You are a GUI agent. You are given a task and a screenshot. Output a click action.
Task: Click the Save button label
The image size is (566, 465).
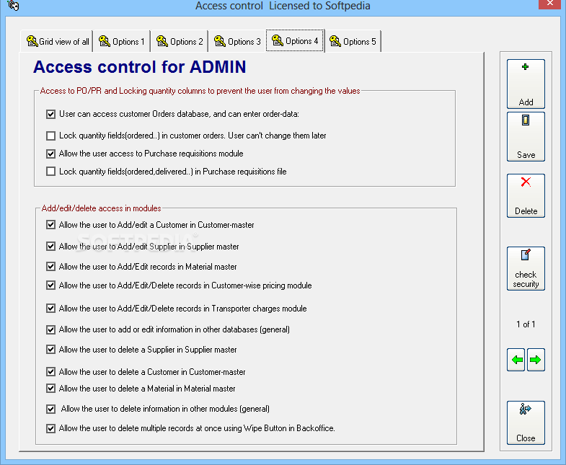tap(526, 155)
